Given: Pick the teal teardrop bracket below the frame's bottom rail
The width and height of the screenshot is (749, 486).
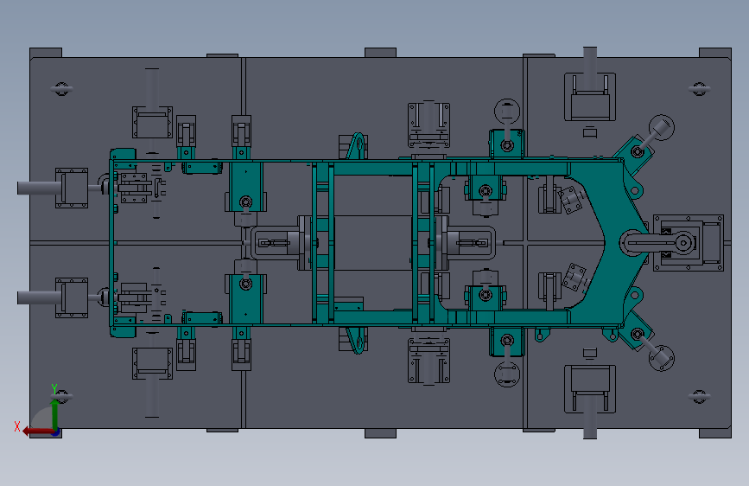Looking at the screenshot, I should coord(356,340).
